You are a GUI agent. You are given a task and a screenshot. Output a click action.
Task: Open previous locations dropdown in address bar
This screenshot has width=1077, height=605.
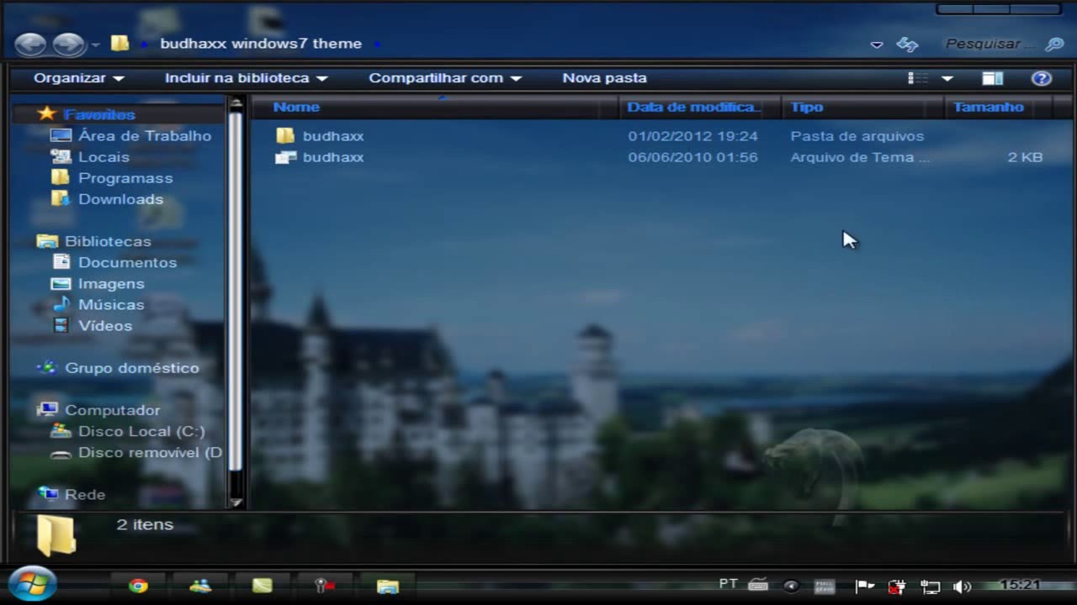tap(877, 45)
